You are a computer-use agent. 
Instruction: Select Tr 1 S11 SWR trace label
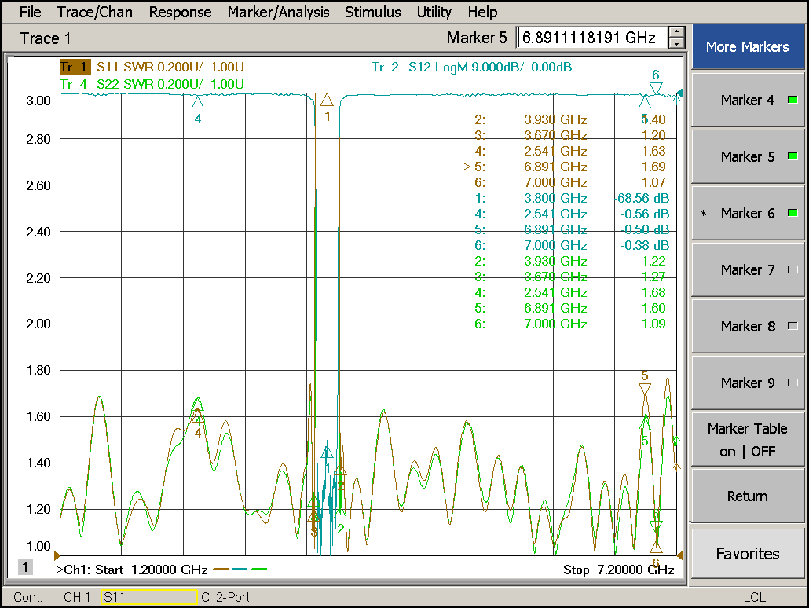tap(152, 67)
